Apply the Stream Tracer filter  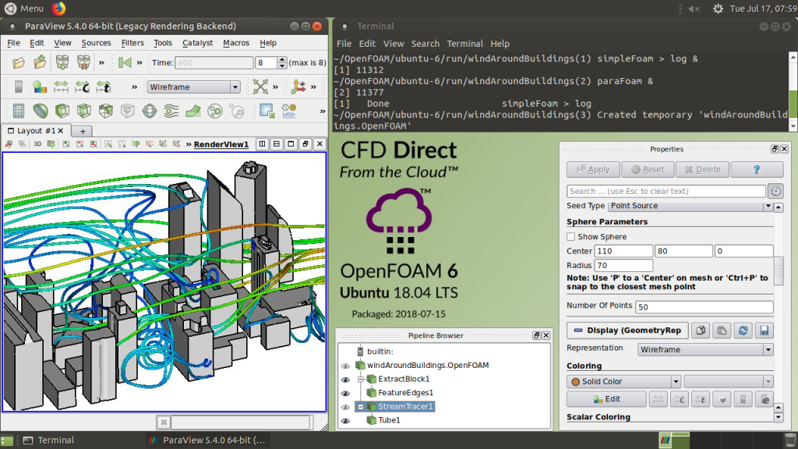[x=171, y=111]
